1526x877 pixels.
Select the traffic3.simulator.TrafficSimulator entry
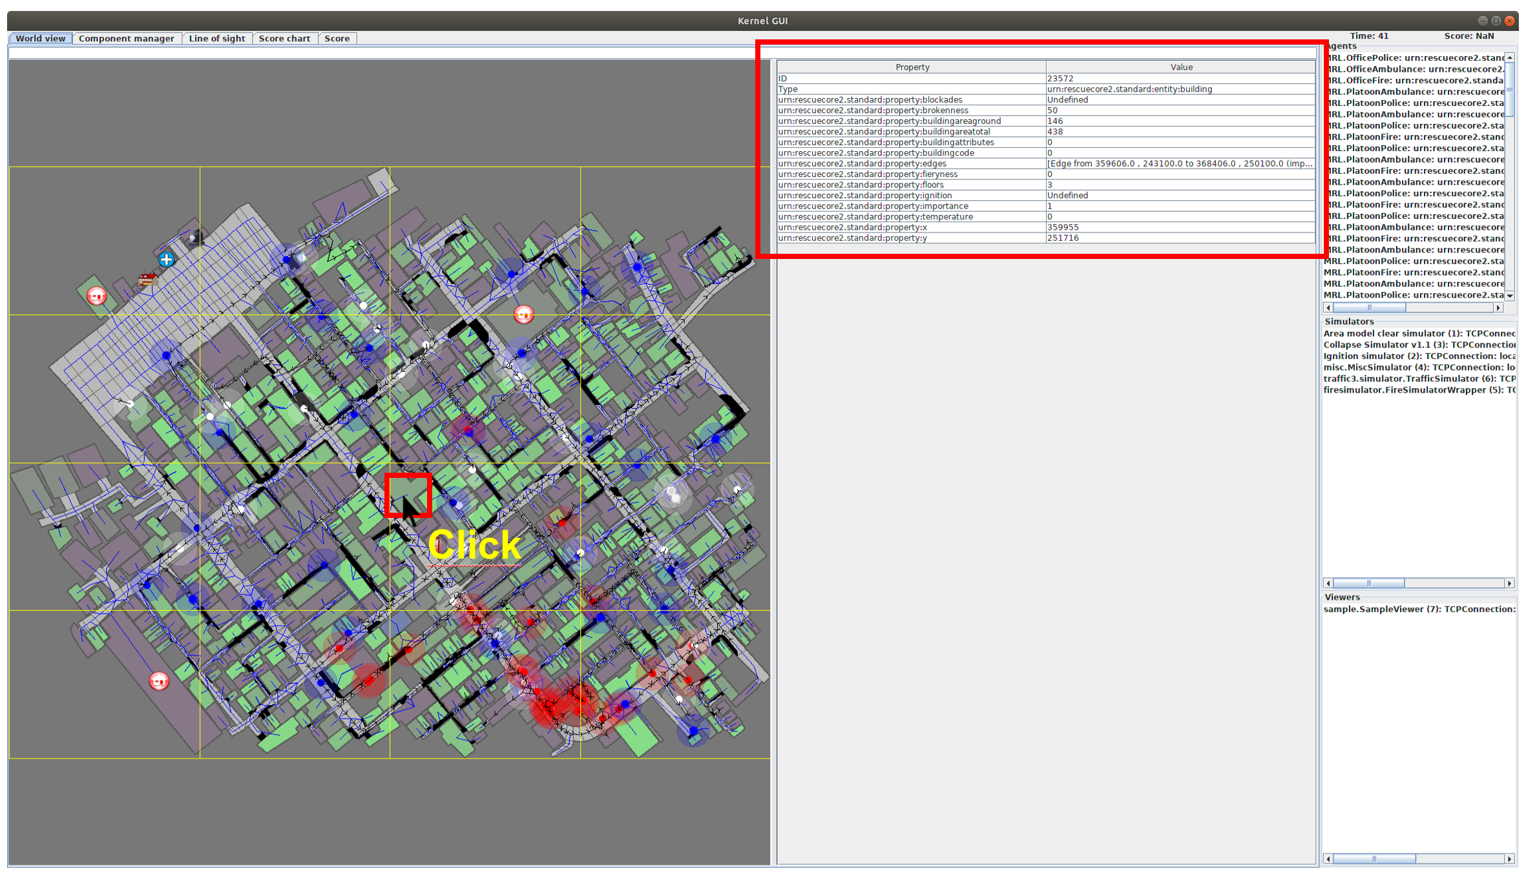point(1419,379)
